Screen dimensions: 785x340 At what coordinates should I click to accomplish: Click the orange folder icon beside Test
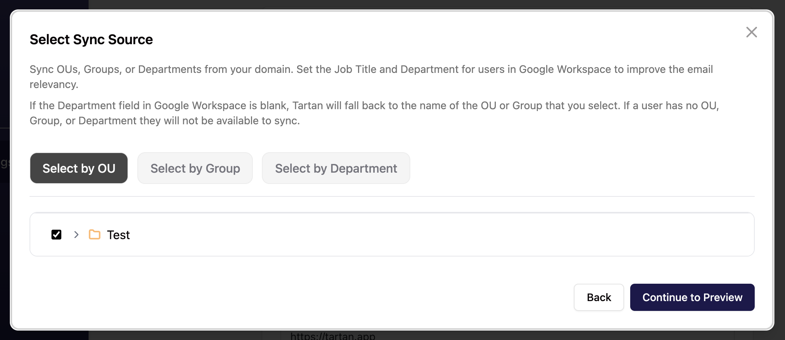pyautogui.click(x=95, y=235)
